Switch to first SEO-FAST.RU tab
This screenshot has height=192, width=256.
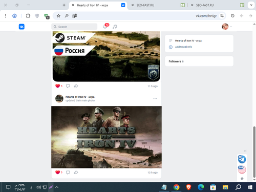click(x=158, y=5)
